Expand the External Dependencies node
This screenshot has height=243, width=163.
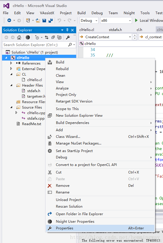[11, 69]
